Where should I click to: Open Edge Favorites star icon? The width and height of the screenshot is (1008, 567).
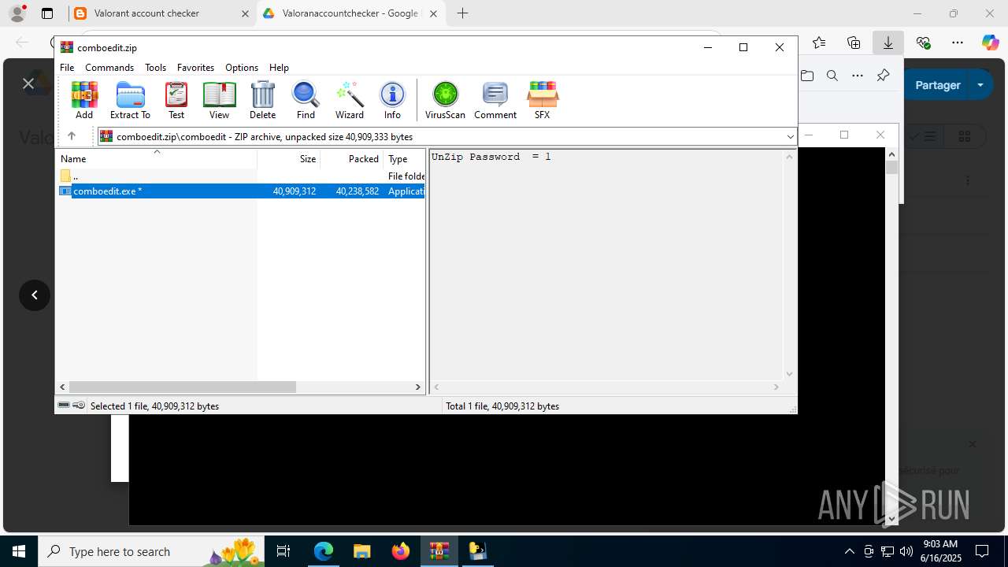click(819, 43)
